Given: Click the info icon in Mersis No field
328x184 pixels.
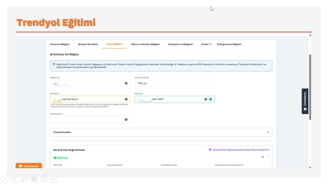Looking at the screenshot, I should (206, 99).
